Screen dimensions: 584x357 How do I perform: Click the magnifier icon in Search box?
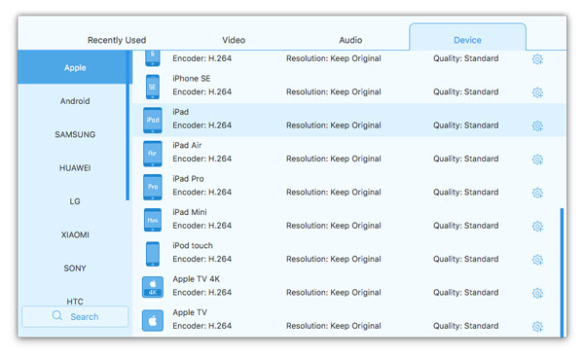point(57,316)
